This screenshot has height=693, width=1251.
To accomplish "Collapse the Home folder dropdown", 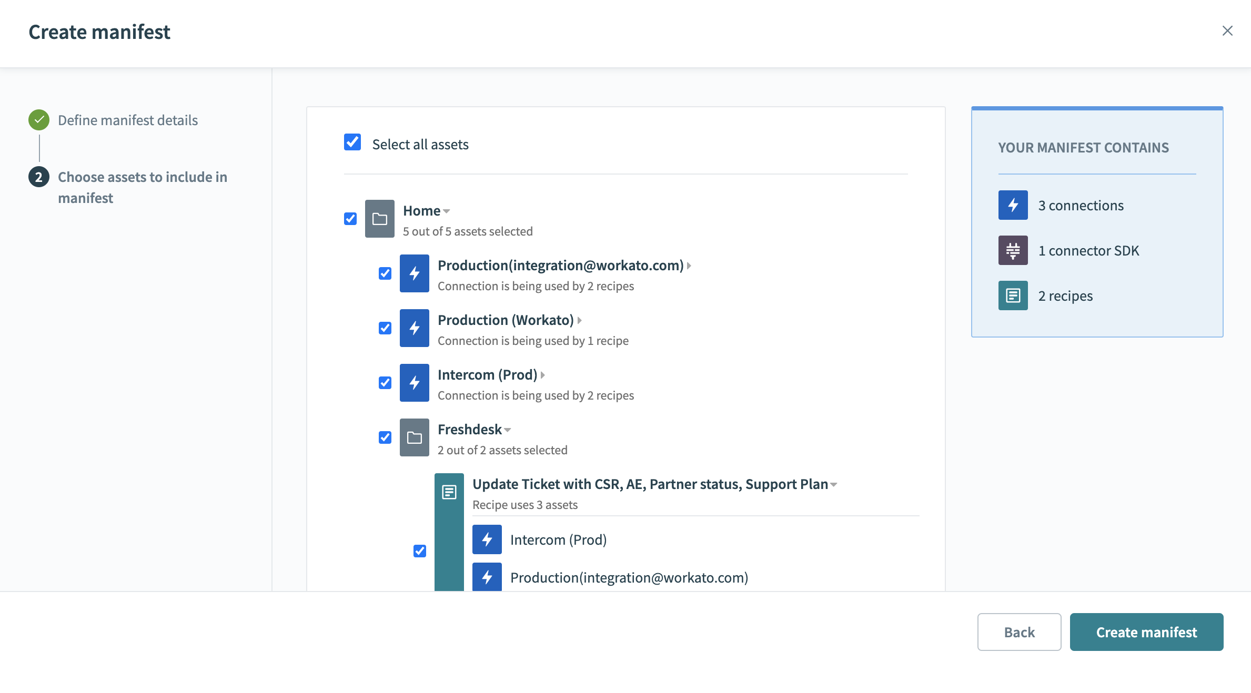I will click(x=447, y=211).
